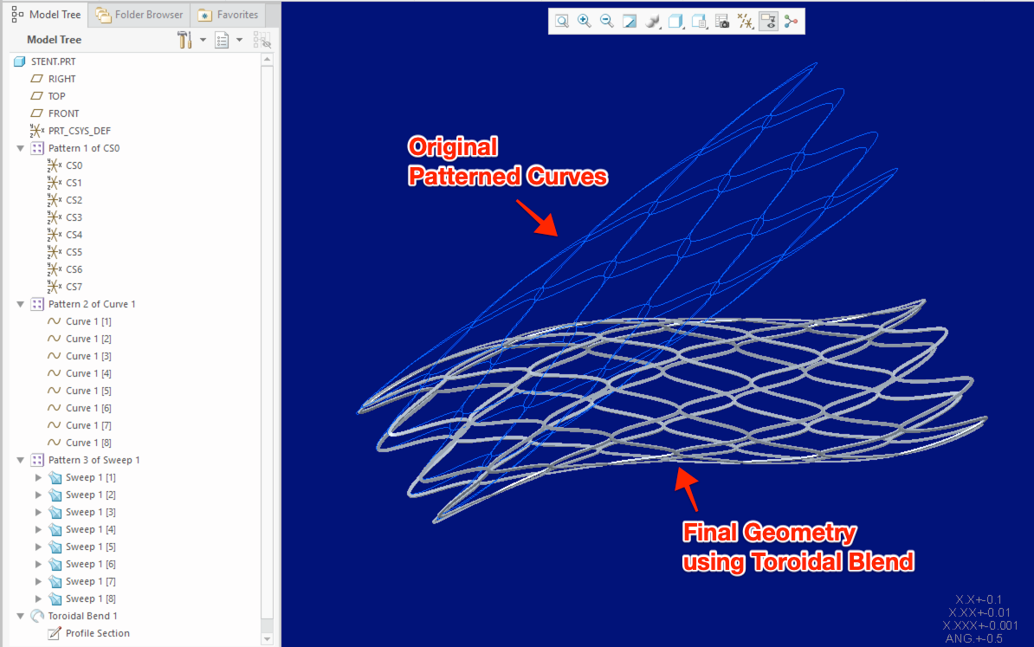Viewport: 1034px width, 647px height.
Task: Click the saved orientations cube icon
Action: [x=675, y=21]
